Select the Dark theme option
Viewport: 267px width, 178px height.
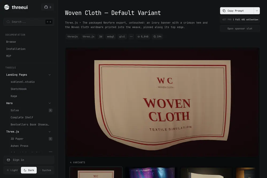coord(29,170)
